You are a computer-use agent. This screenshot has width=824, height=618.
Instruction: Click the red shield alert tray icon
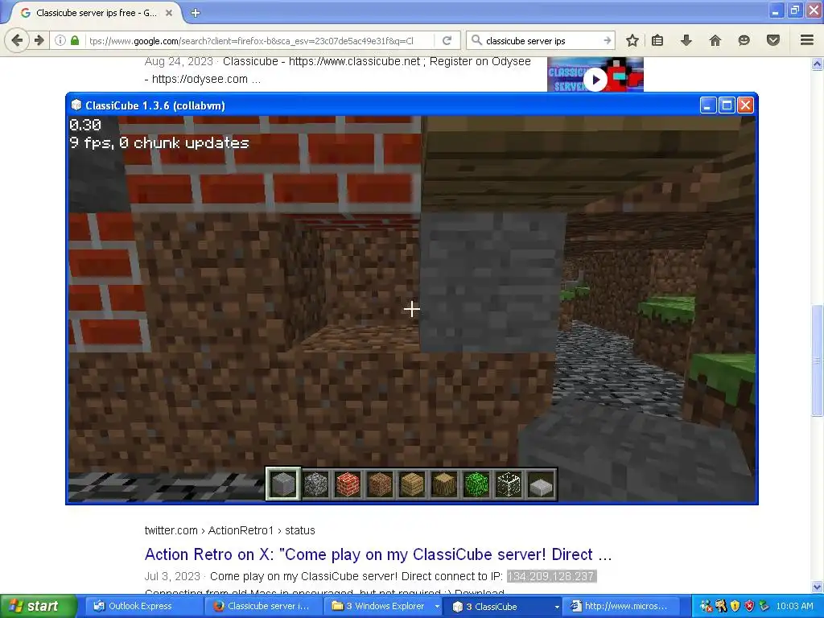tap(749, 607)
